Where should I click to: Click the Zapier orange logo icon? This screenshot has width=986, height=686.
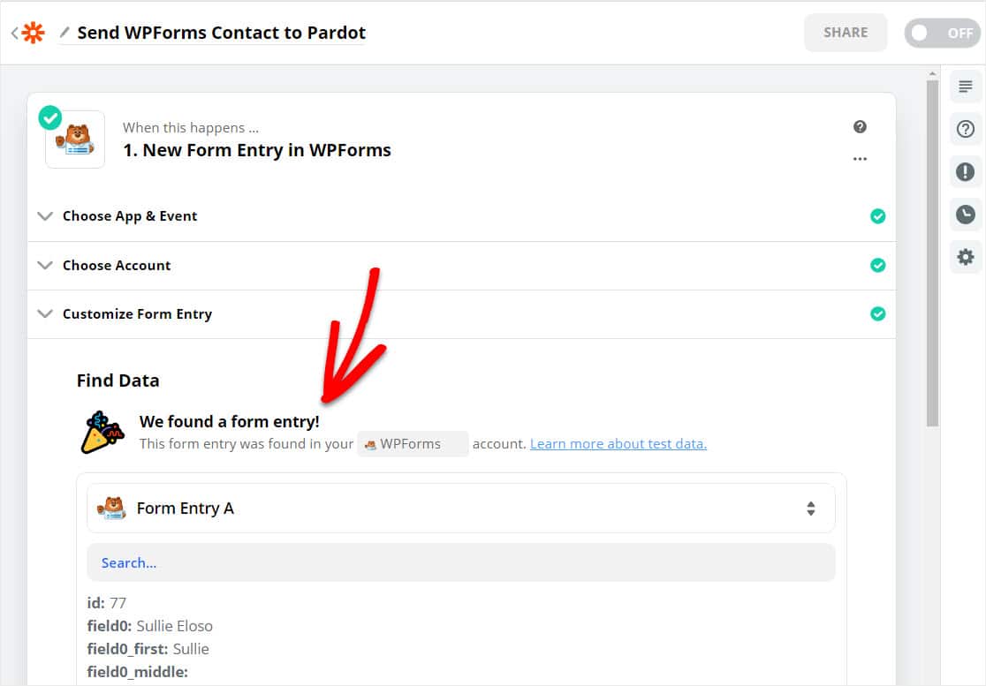pyautogui.click(x=33, y=34)
